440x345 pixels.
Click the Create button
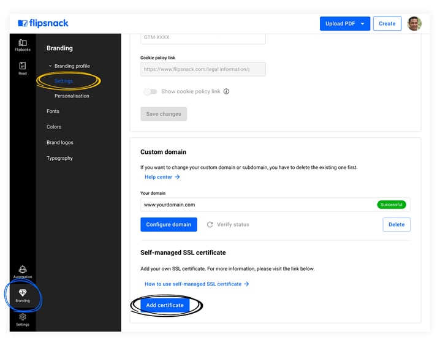[387, 24]
